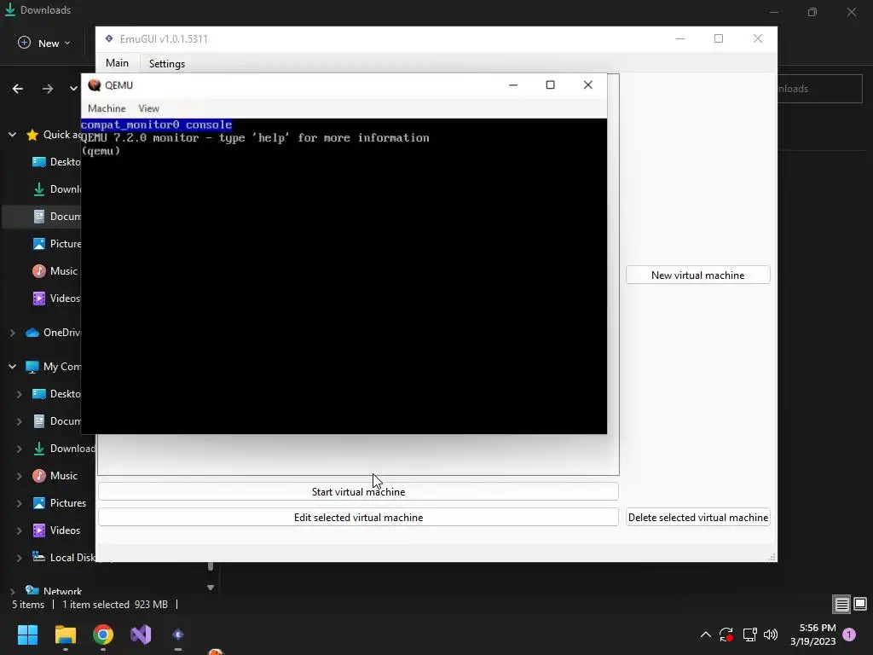Open the Windows Start menu
Image resolution: width=873 pixels, height=655 pixels.
click(27, 635)
